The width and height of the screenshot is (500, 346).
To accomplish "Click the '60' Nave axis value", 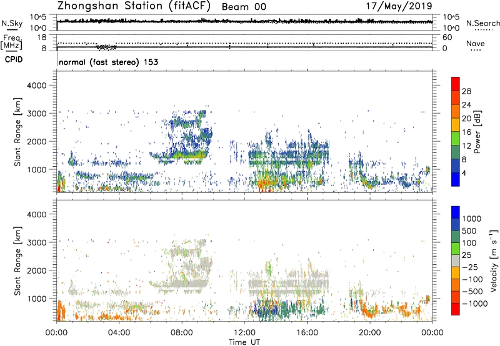I will pos(447,37).
